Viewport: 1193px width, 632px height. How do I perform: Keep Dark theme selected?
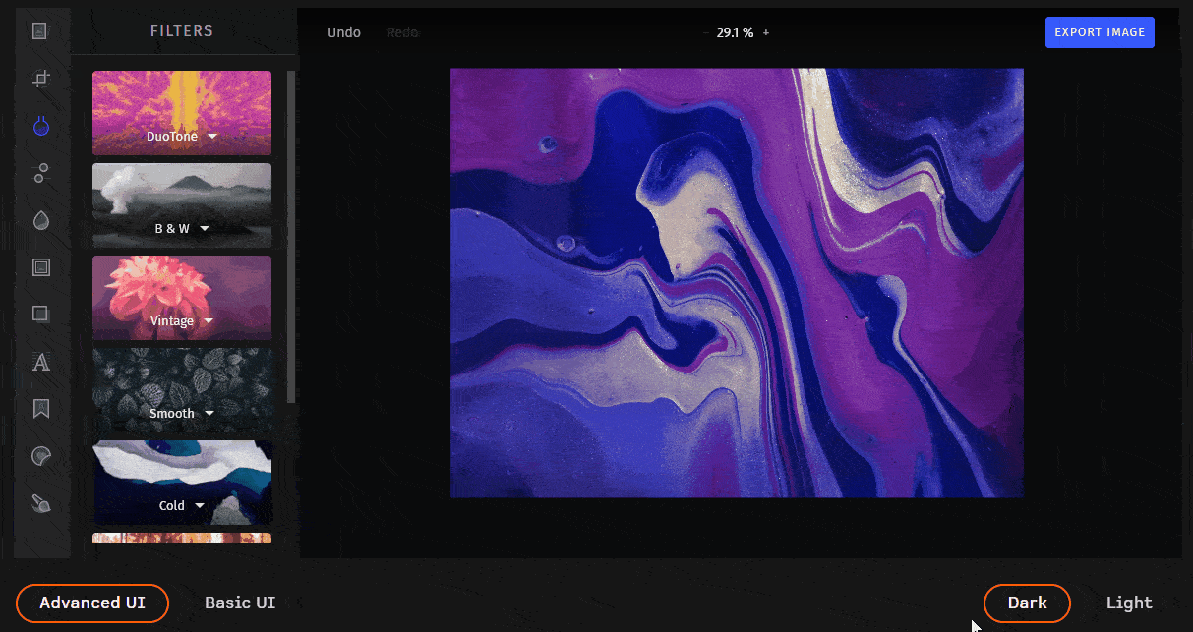(x=1027, y=603)
